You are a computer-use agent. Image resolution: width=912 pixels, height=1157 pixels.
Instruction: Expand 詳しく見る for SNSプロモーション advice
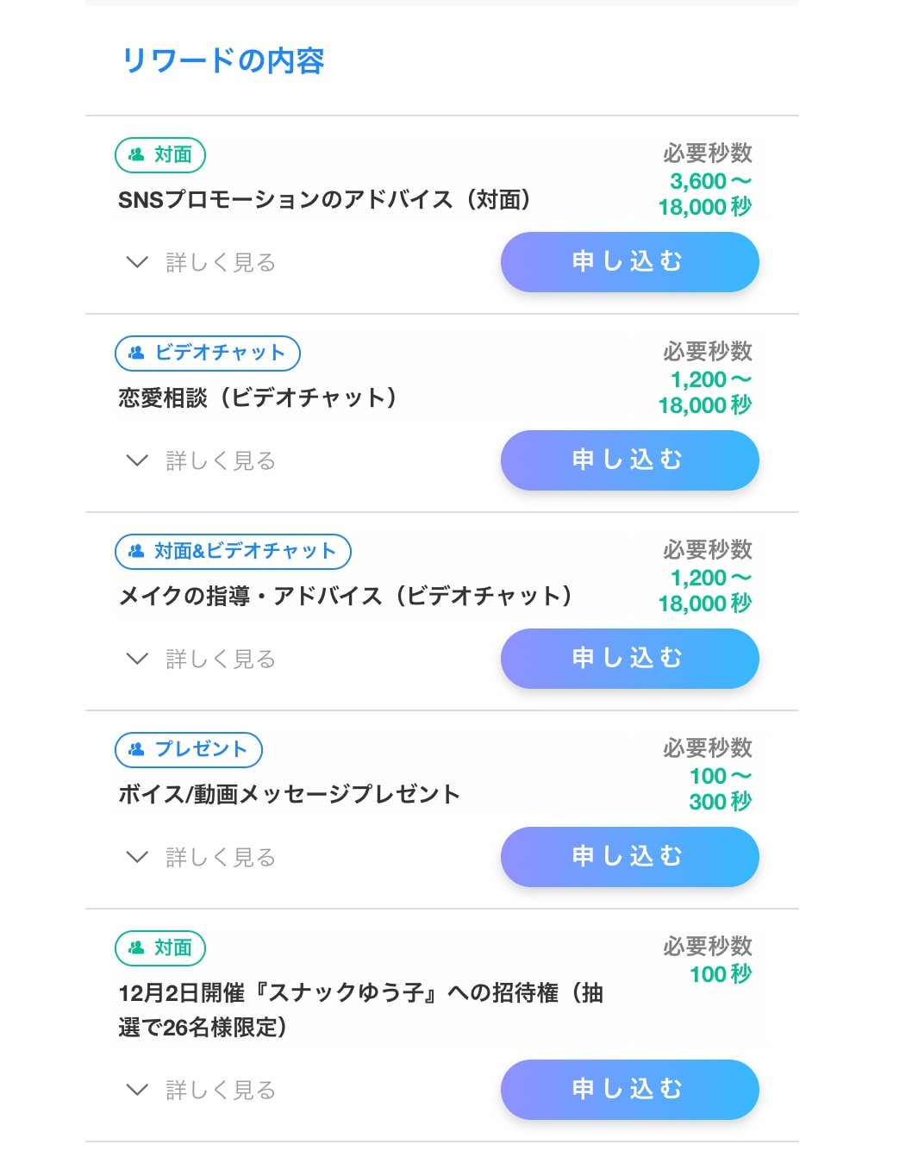(x=200, y=262)
